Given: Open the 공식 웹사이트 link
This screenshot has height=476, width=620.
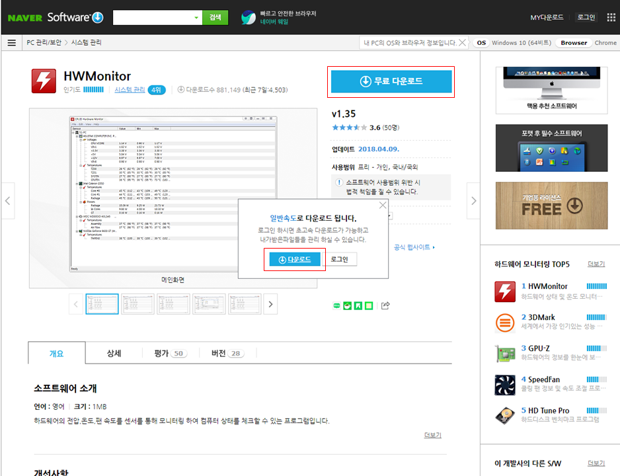Looking at the screenshot, I should click(414, 247).
